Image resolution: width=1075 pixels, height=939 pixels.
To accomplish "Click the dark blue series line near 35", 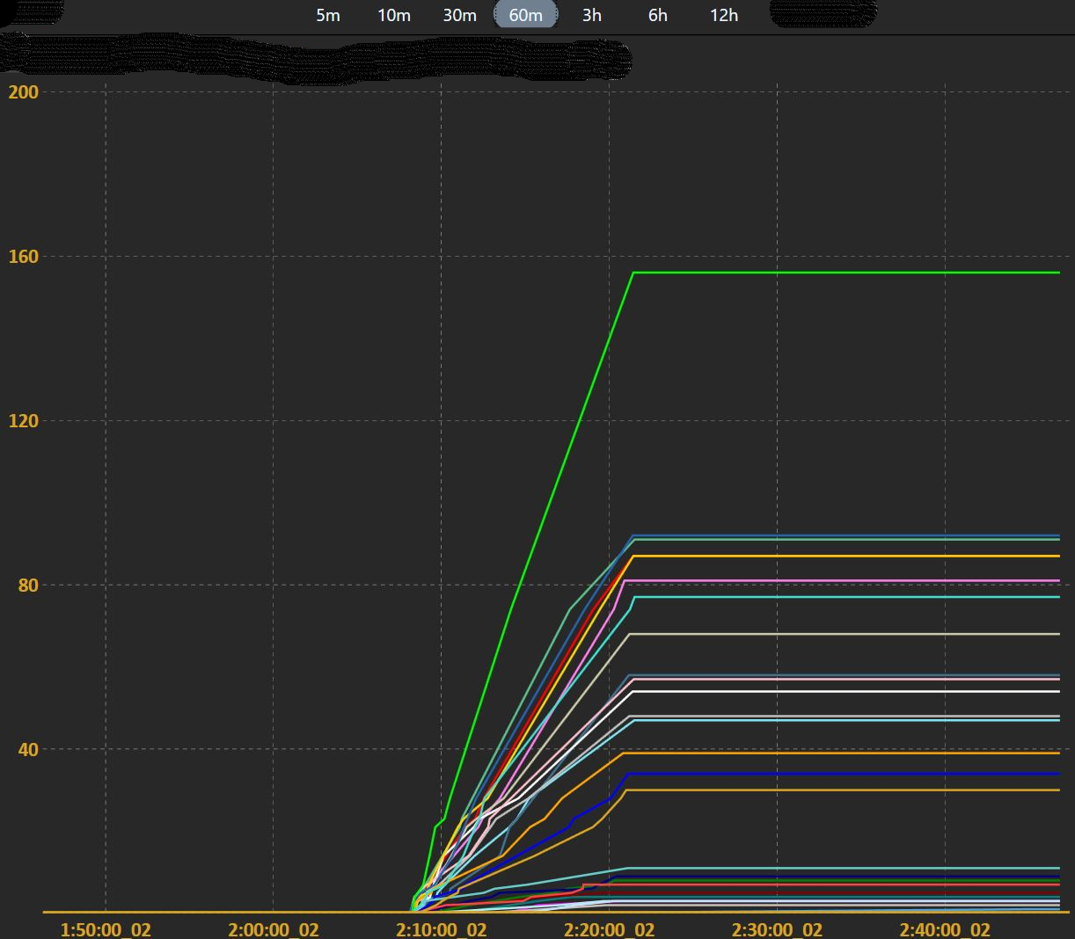I will (836, 774).
